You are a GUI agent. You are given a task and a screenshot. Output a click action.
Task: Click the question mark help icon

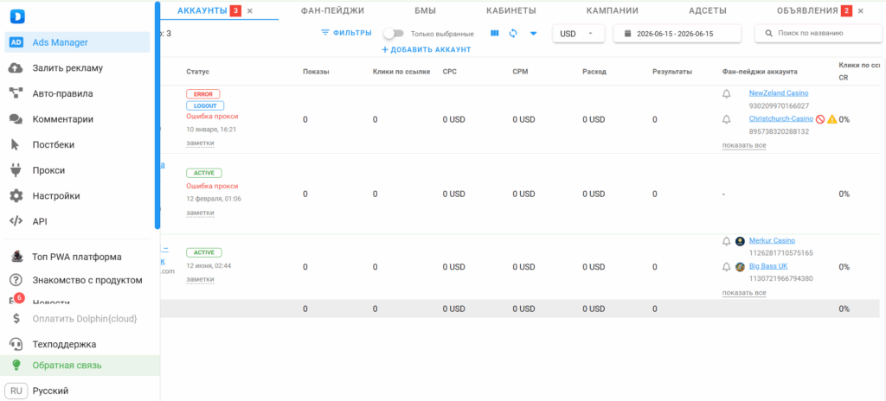point(16,280)
